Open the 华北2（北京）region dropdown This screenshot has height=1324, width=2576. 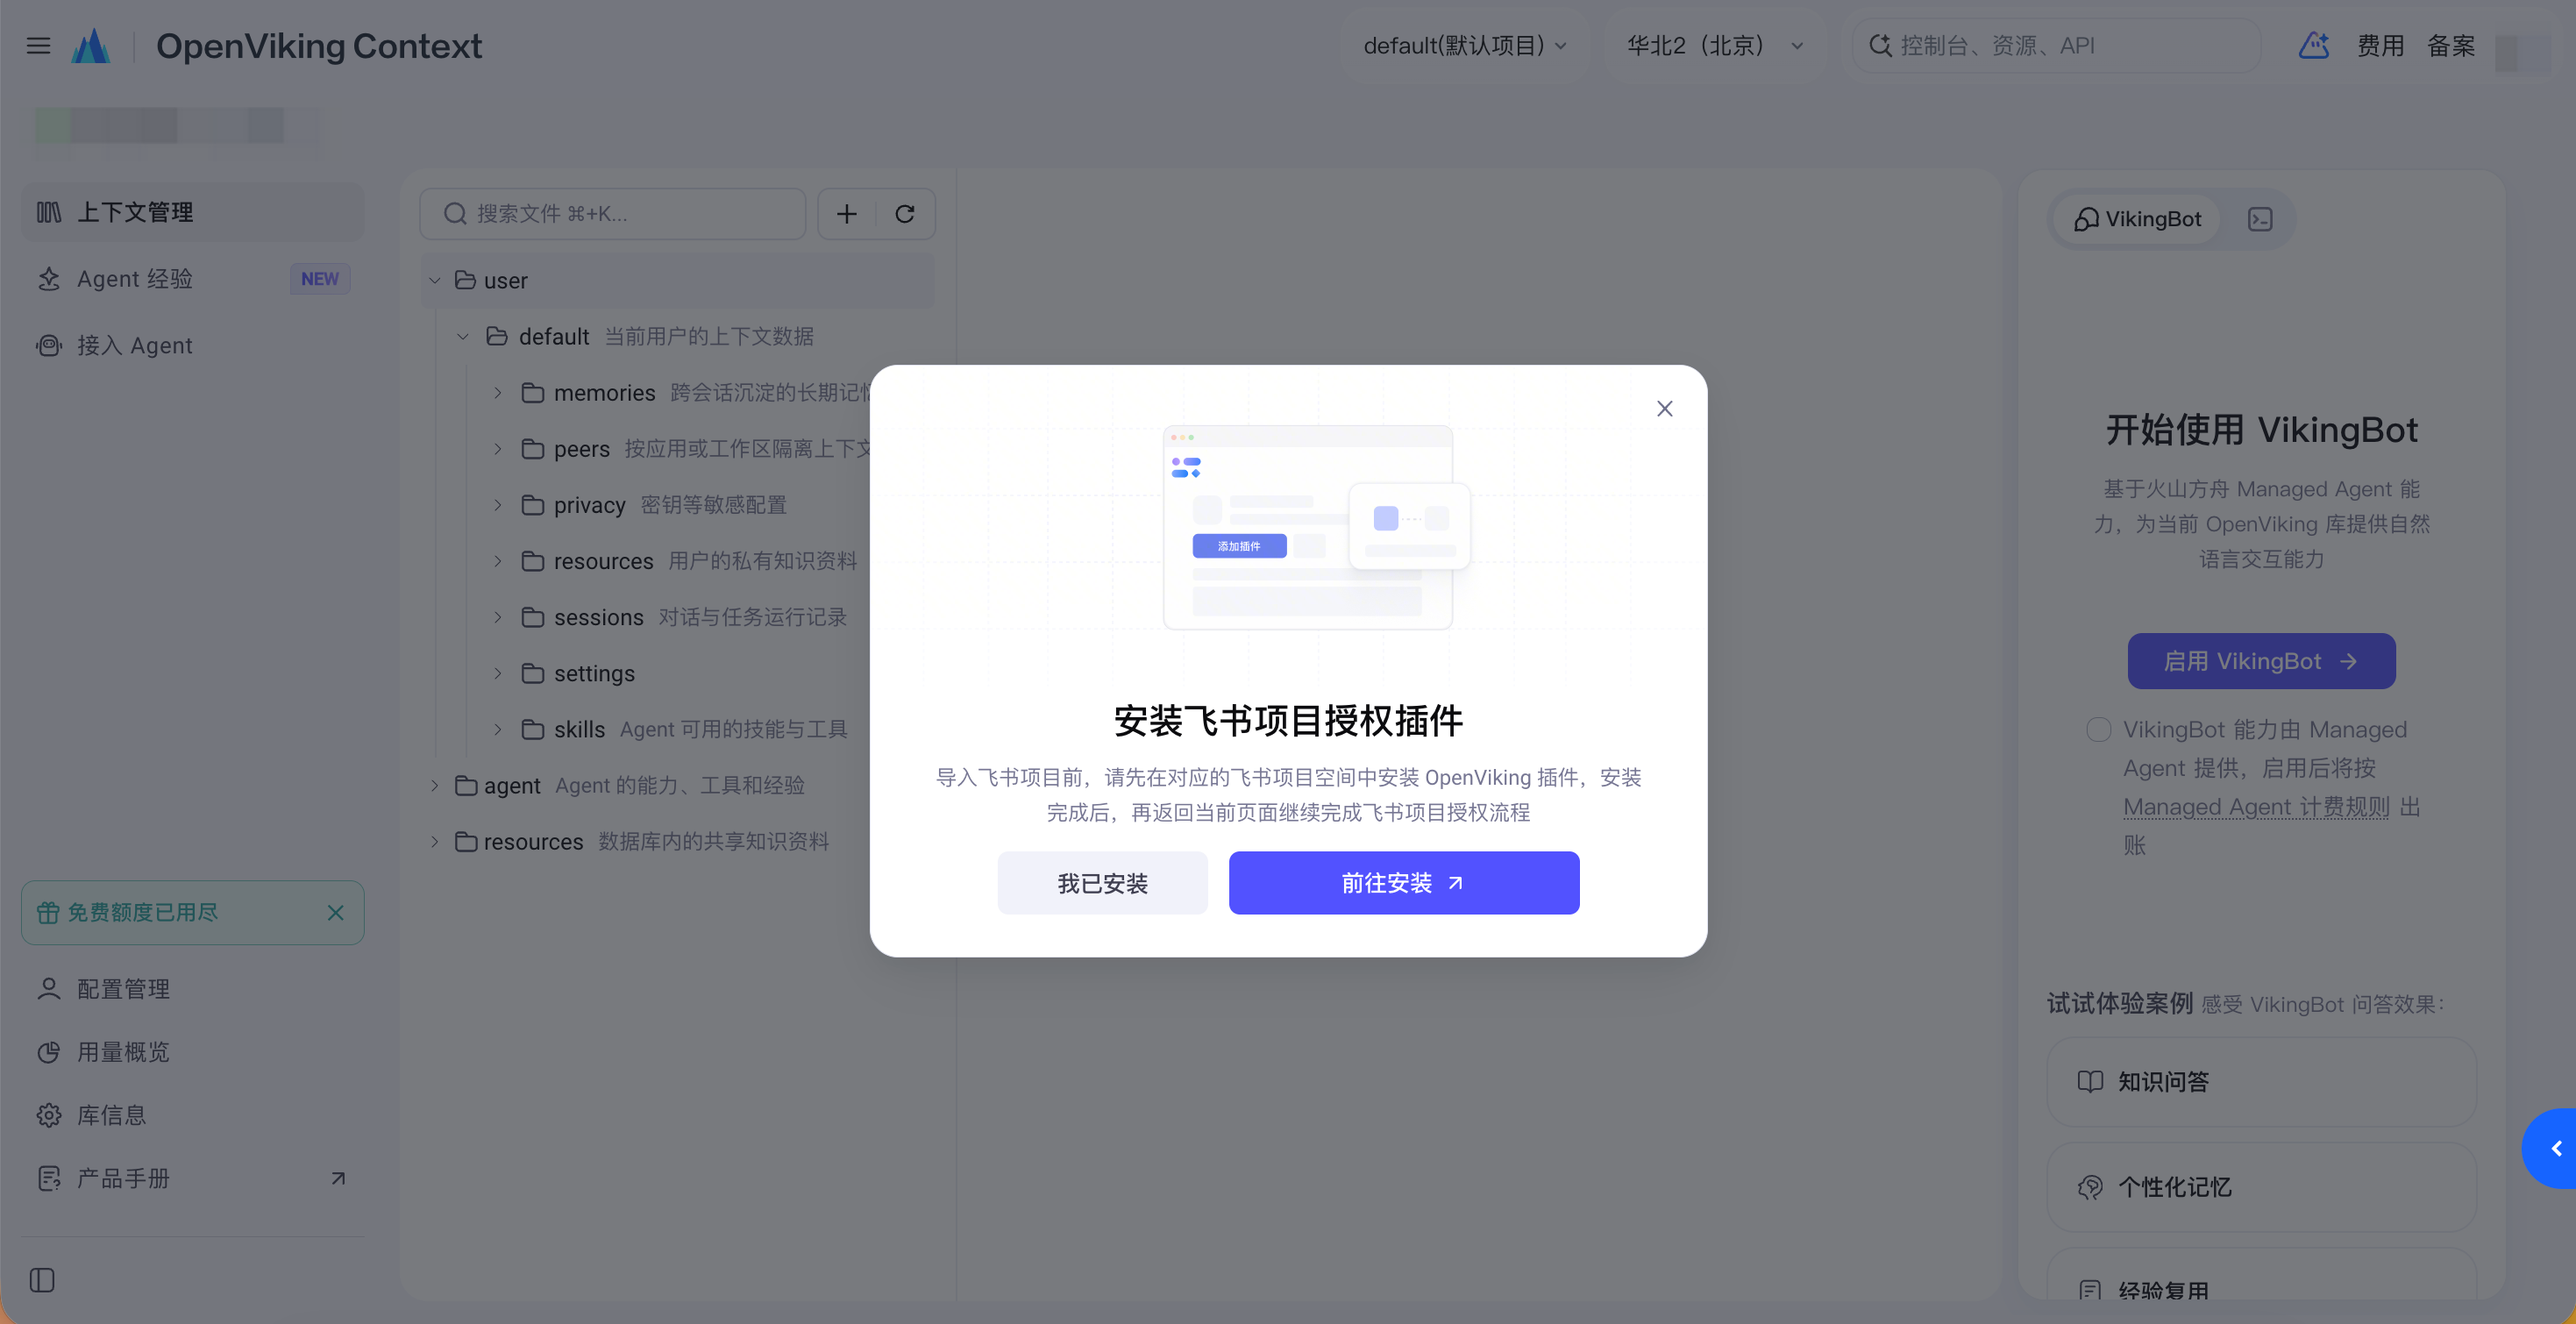(1714, 46)
